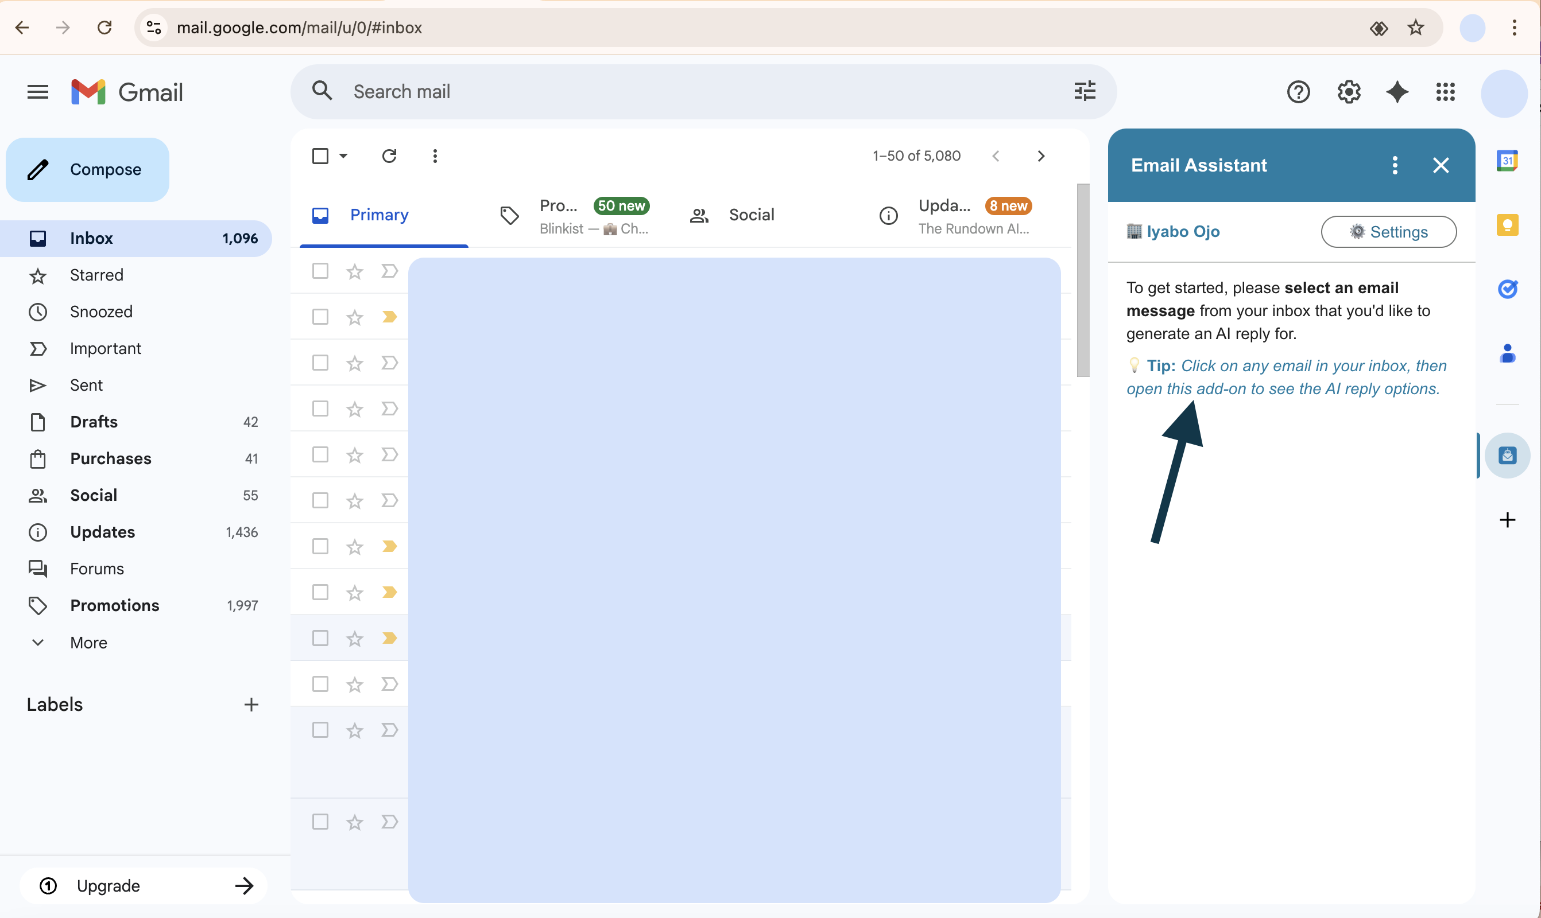1541x918 pixels.
Task: Select the topmost email checkbox
Action: coord(320,271)
